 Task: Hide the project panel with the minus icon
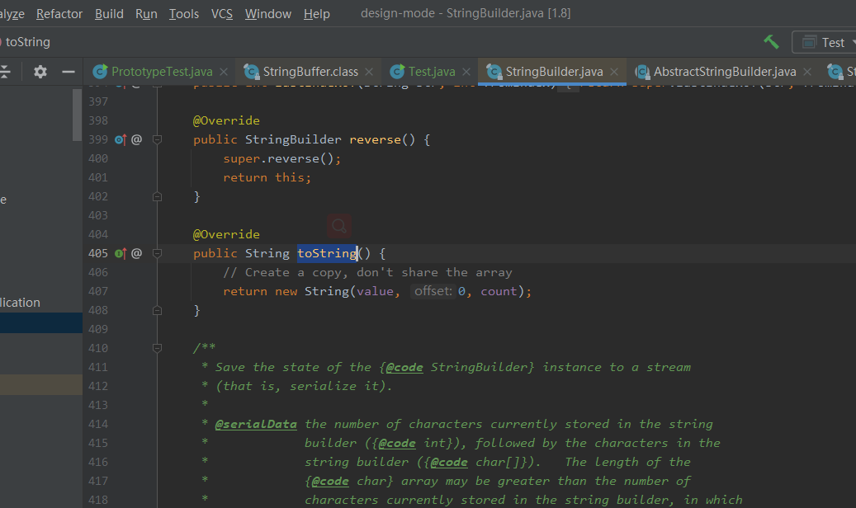coord(69,72)
